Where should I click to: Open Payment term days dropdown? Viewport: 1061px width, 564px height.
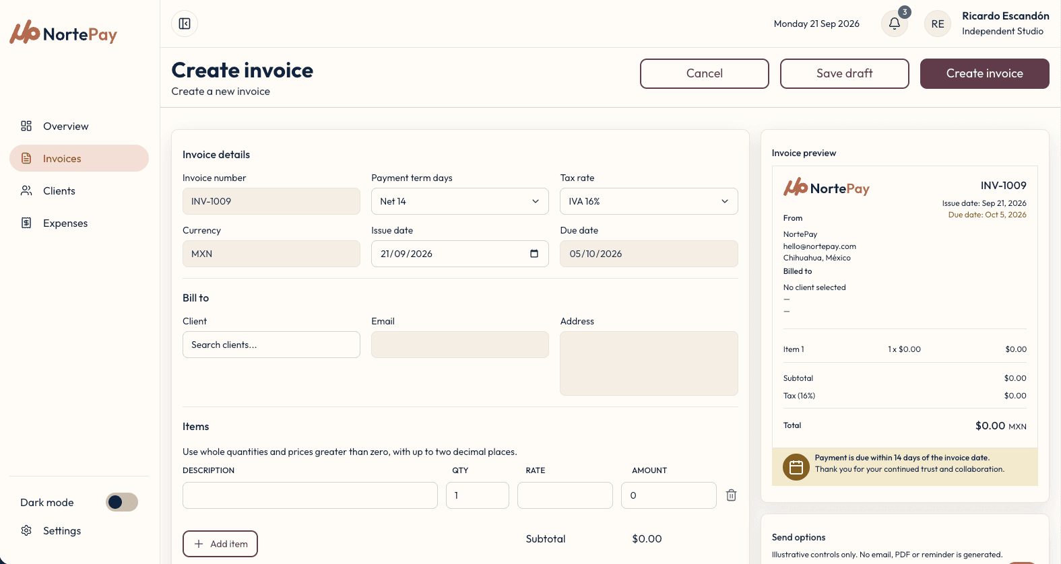pyautogui.click(x=460, y=201)
